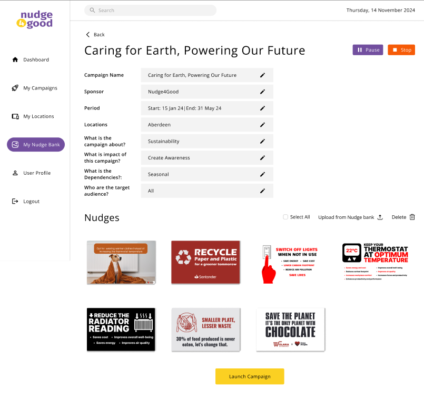Image resolution: width=424 pixels, height=400 pixels.
Task: Click the upload icon for Nudge bank
Action: tap(380, 217)
